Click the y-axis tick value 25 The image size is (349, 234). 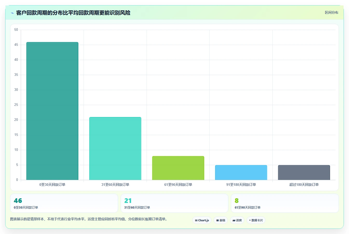(x=16, y=105)
